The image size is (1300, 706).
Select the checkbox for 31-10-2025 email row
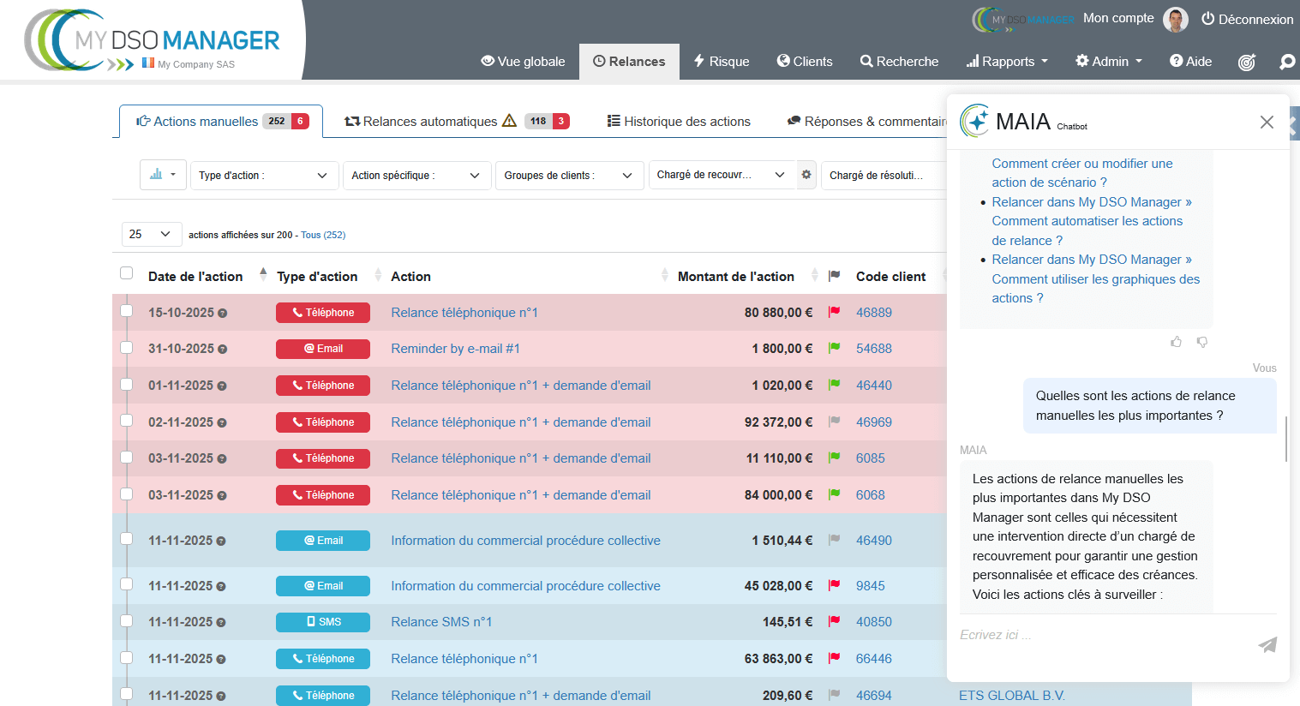127,347
